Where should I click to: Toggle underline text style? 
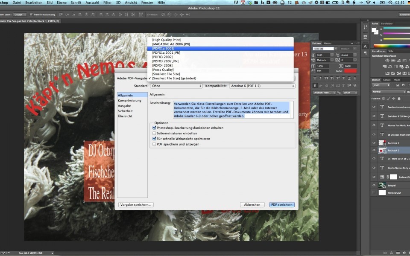tap(349, 78)
